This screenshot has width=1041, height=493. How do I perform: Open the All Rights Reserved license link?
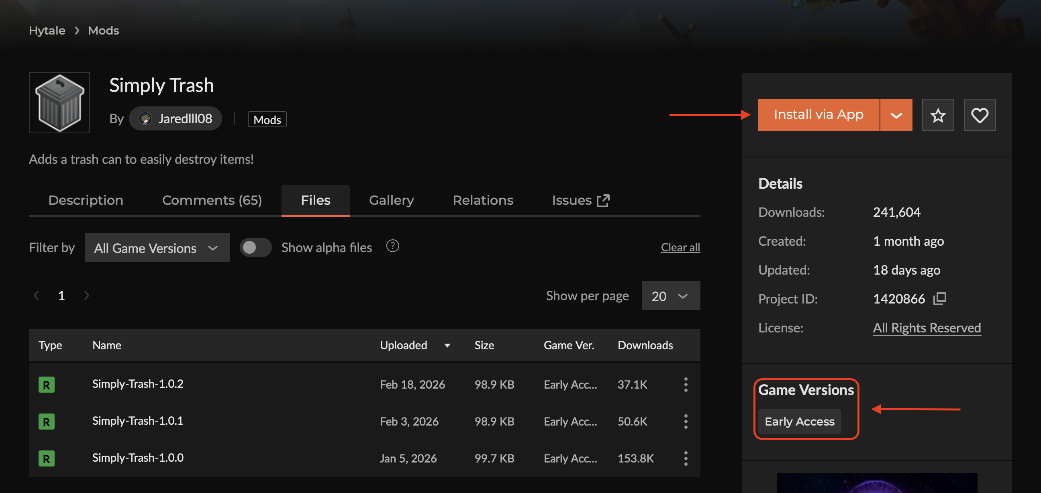(926, 328)
